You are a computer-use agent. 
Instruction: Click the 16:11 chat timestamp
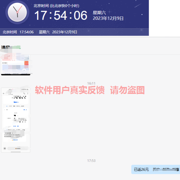pos(91,83)
